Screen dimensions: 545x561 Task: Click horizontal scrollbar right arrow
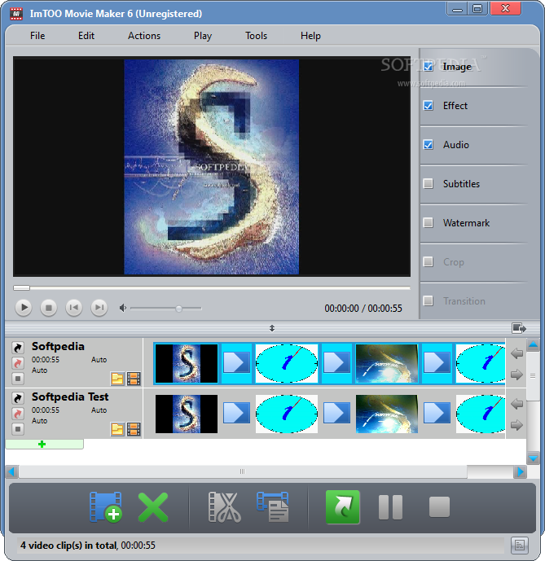pyautogui.click(x=520, y=472)
